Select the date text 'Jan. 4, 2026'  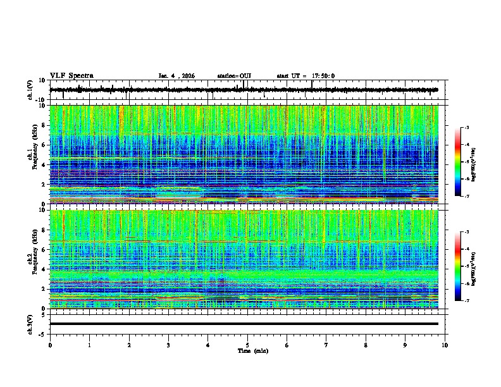click(x=176, y=76)
